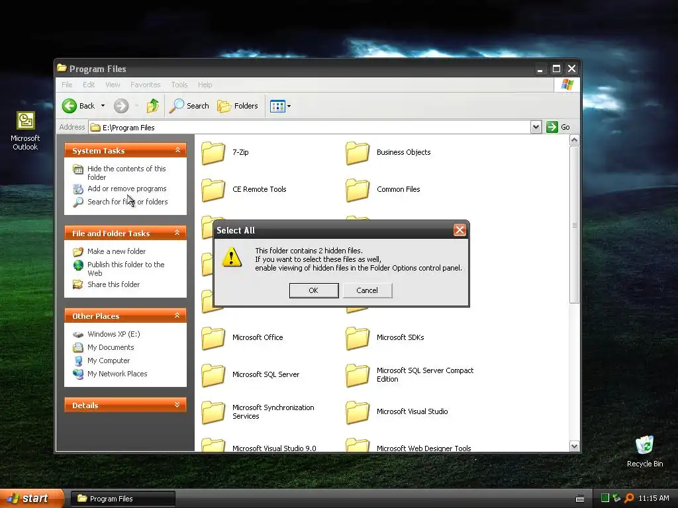
Task: Select Microsoft Synchronization Services folder icon
Action: click(213, 412)
